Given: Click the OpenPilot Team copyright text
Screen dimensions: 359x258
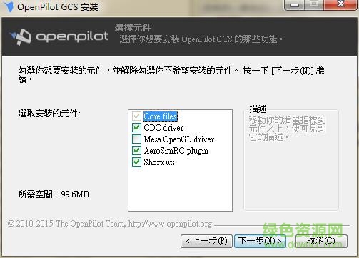Looking at the screenshot, I should 110,224.
